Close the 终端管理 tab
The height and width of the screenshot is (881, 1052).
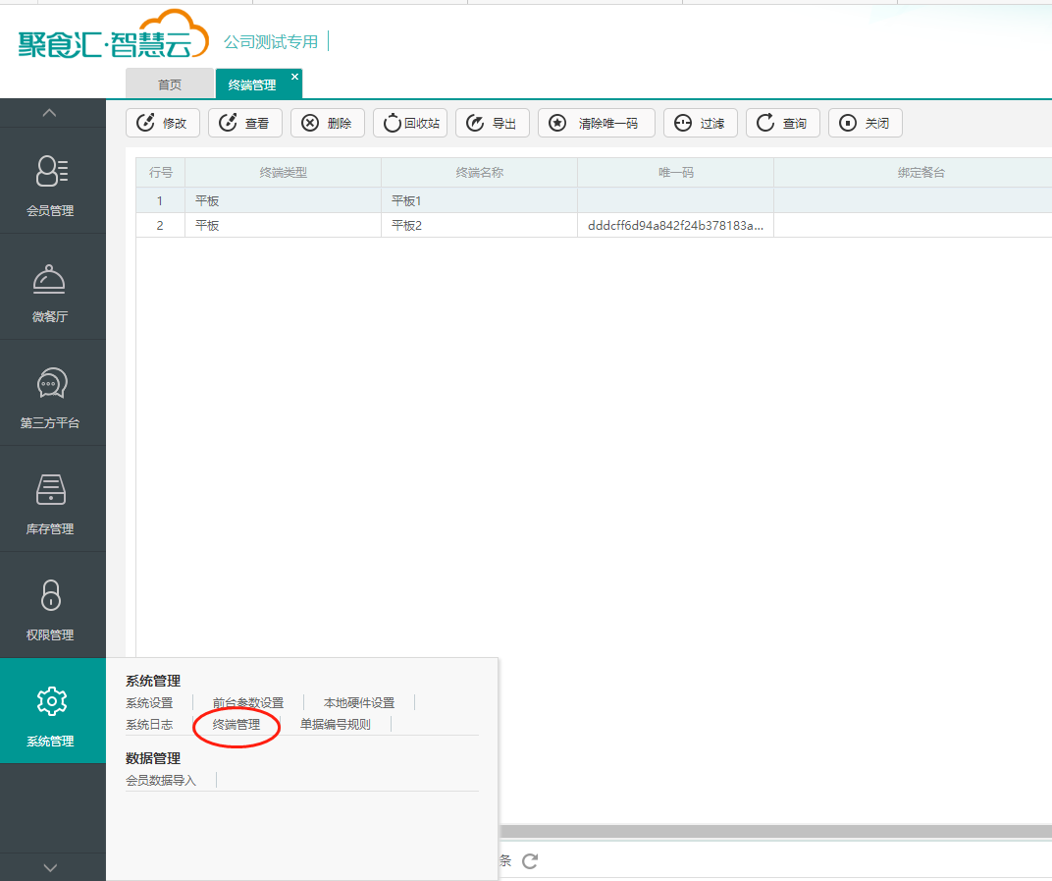[294, 77]
